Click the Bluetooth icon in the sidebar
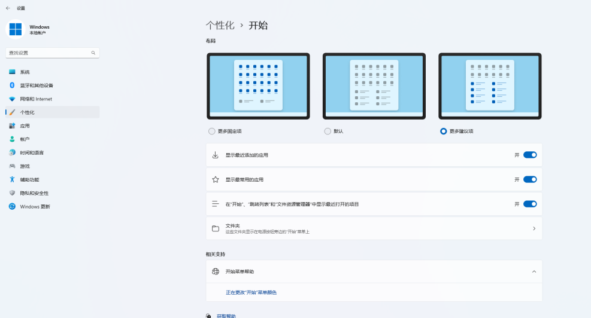 click(x=12, y=85)
